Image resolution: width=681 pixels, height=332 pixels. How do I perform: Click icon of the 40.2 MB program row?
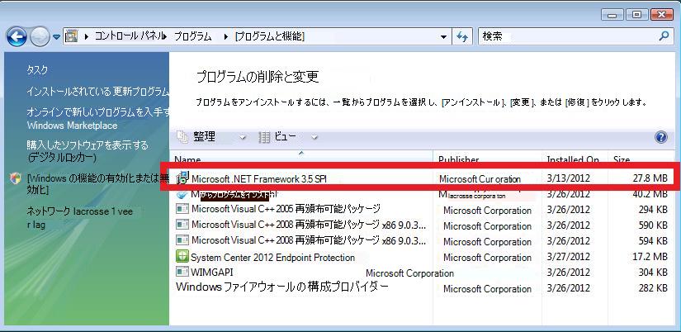(182, 194)
